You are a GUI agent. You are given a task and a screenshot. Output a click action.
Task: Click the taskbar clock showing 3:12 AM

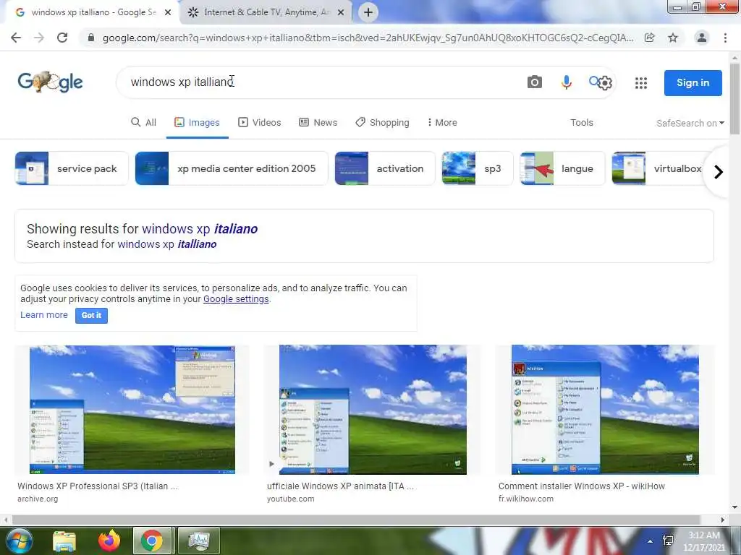(703, 541)
